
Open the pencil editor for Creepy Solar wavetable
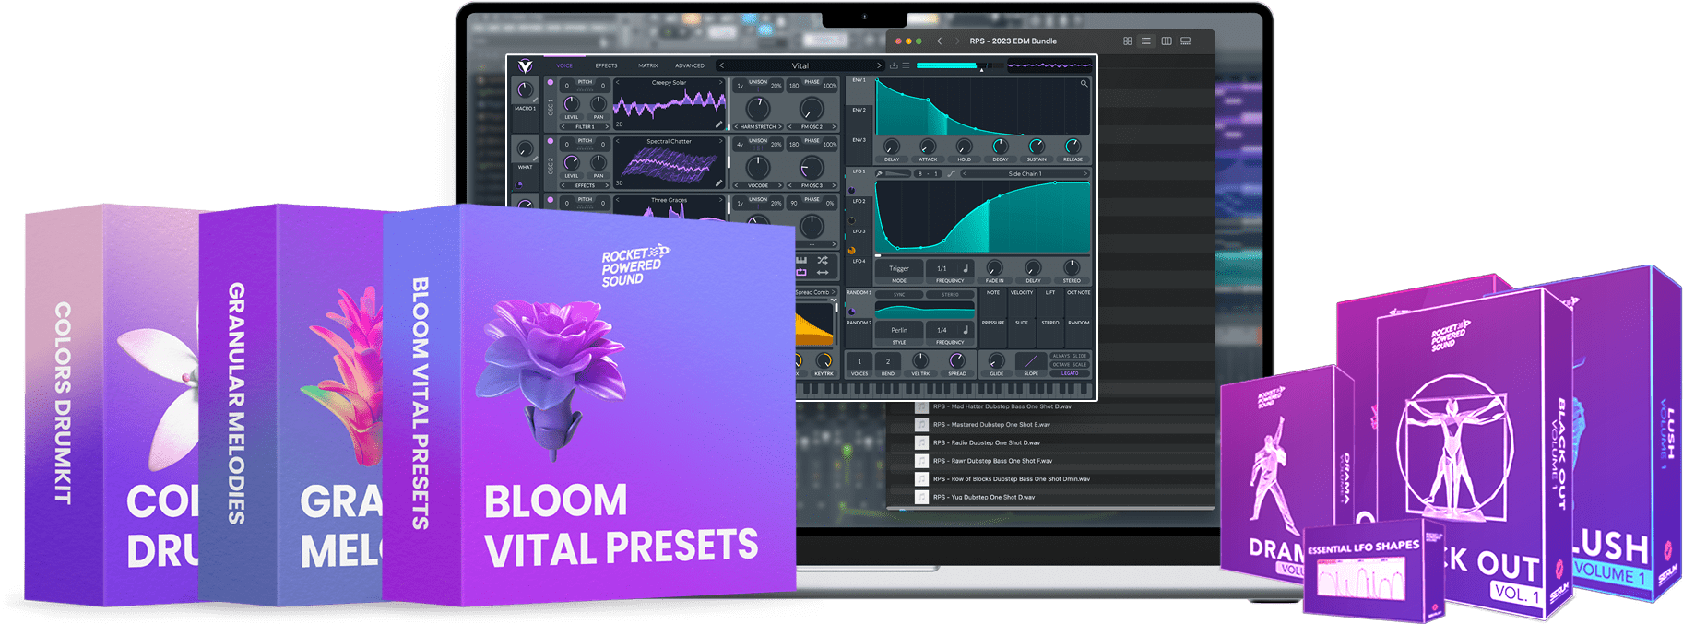tap(718, 124)
